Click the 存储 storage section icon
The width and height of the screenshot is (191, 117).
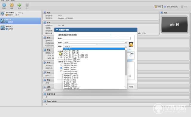point(45,50)
